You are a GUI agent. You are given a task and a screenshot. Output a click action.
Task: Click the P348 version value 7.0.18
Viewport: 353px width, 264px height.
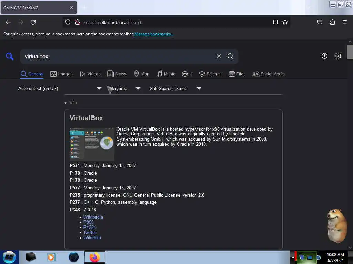tap(90, 210)
